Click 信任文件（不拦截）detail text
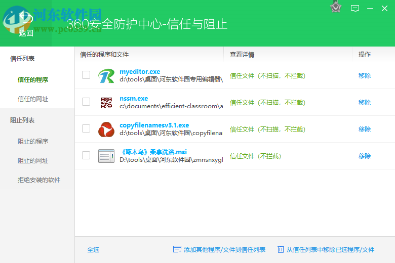The height and width of the screenshot is (263, 395). (255, 156)
